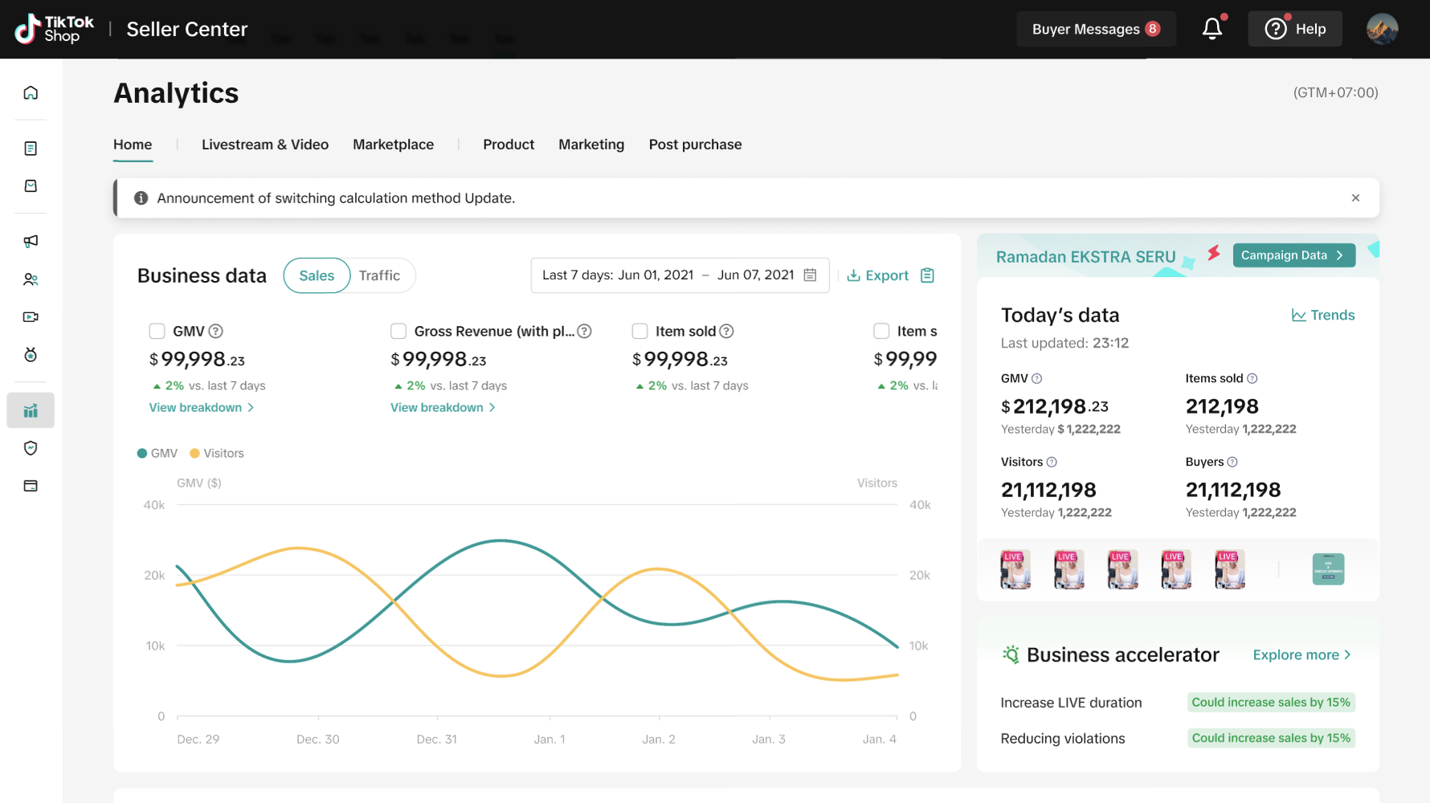Viewport: 1430px width, 803px height.
Task: Open the shield account health icon
Action: 31,448
